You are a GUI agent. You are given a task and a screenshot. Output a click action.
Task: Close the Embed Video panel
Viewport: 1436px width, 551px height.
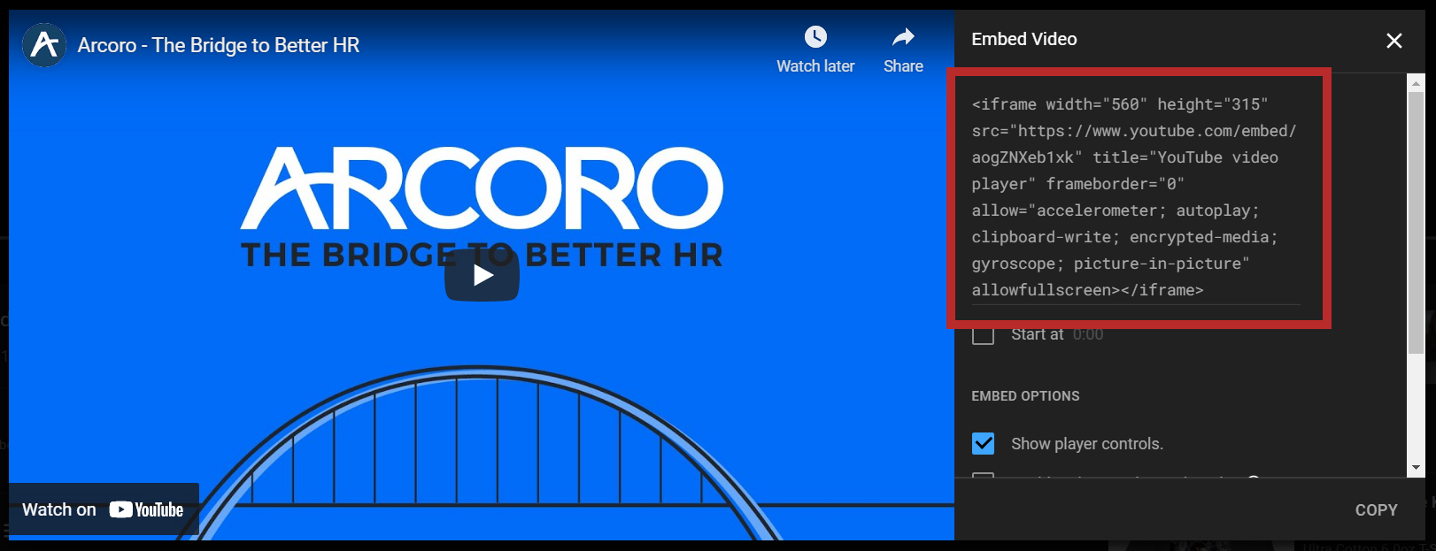(1394, 41)
